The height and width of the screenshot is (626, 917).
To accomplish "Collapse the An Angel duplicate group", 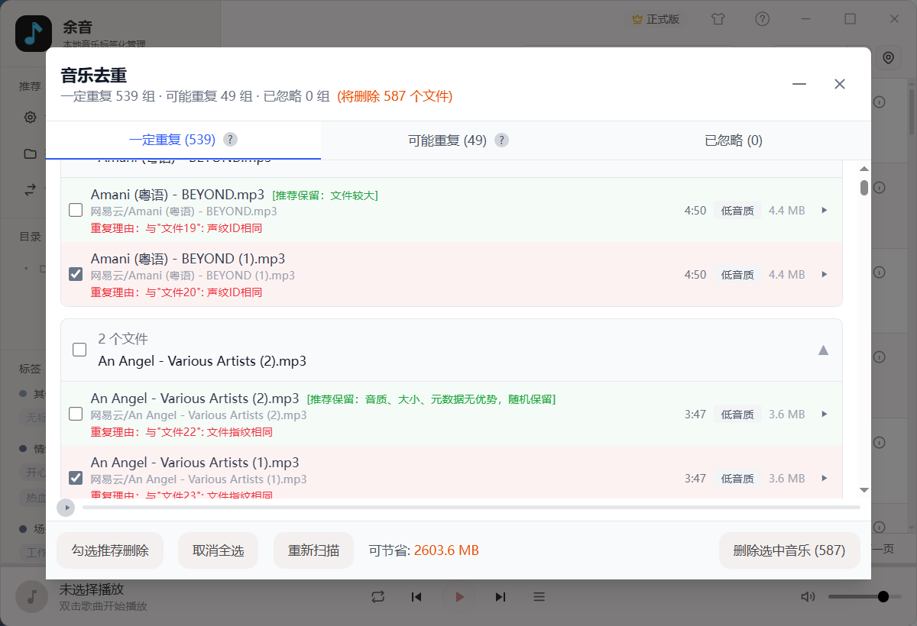I will click(x=823, y=350).
